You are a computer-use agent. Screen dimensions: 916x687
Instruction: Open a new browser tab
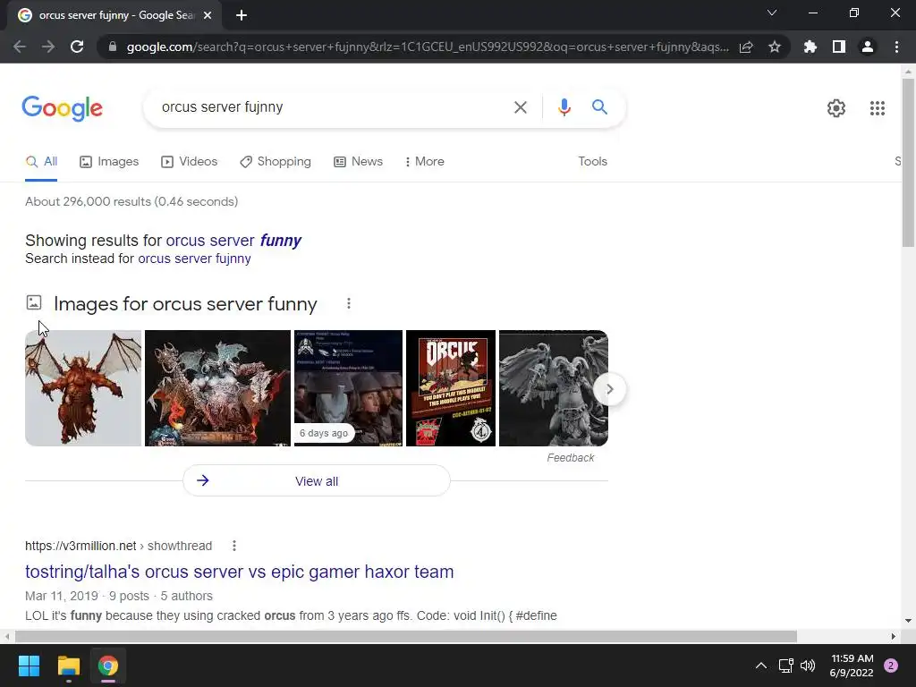point(242,15)
